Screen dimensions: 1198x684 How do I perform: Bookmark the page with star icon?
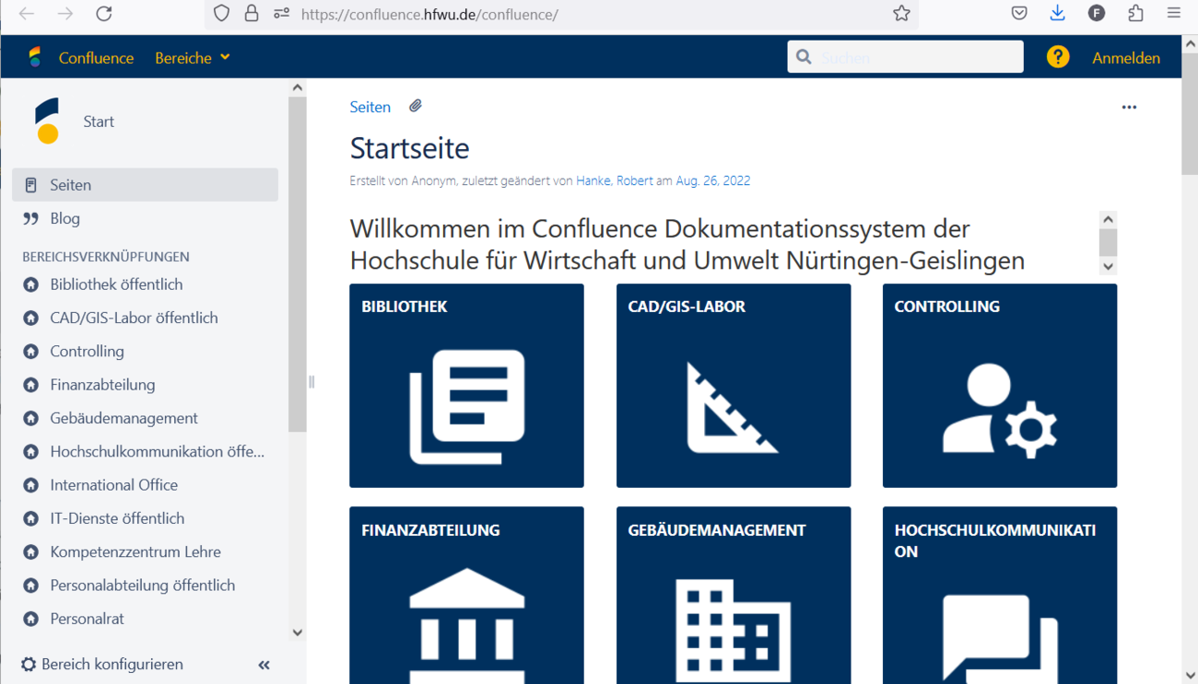[901, 14]
